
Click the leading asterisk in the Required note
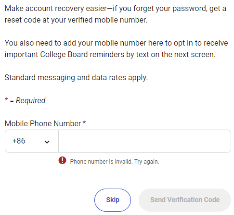pyautogui.click(x=6, y=99)
